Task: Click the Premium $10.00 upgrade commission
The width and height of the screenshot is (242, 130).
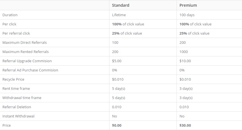Action: coord(185,61)
